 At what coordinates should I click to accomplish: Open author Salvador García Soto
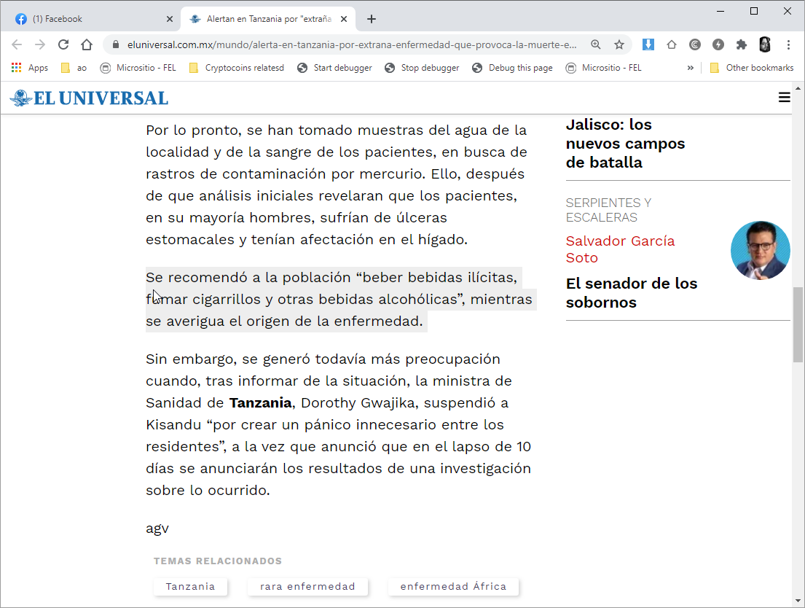tap(620, 249)
